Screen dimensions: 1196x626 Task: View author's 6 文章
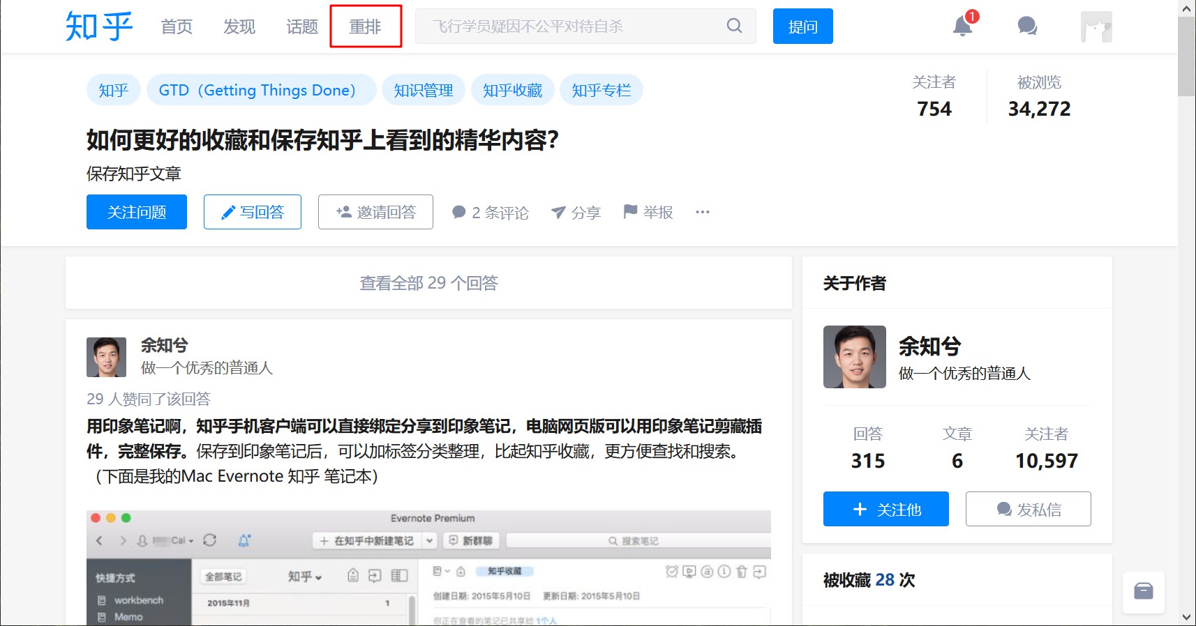click(957, 448)
